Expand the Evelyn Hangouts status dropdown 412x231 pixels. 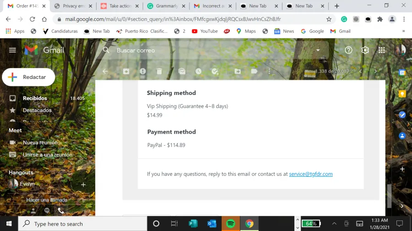pos(38,184)
